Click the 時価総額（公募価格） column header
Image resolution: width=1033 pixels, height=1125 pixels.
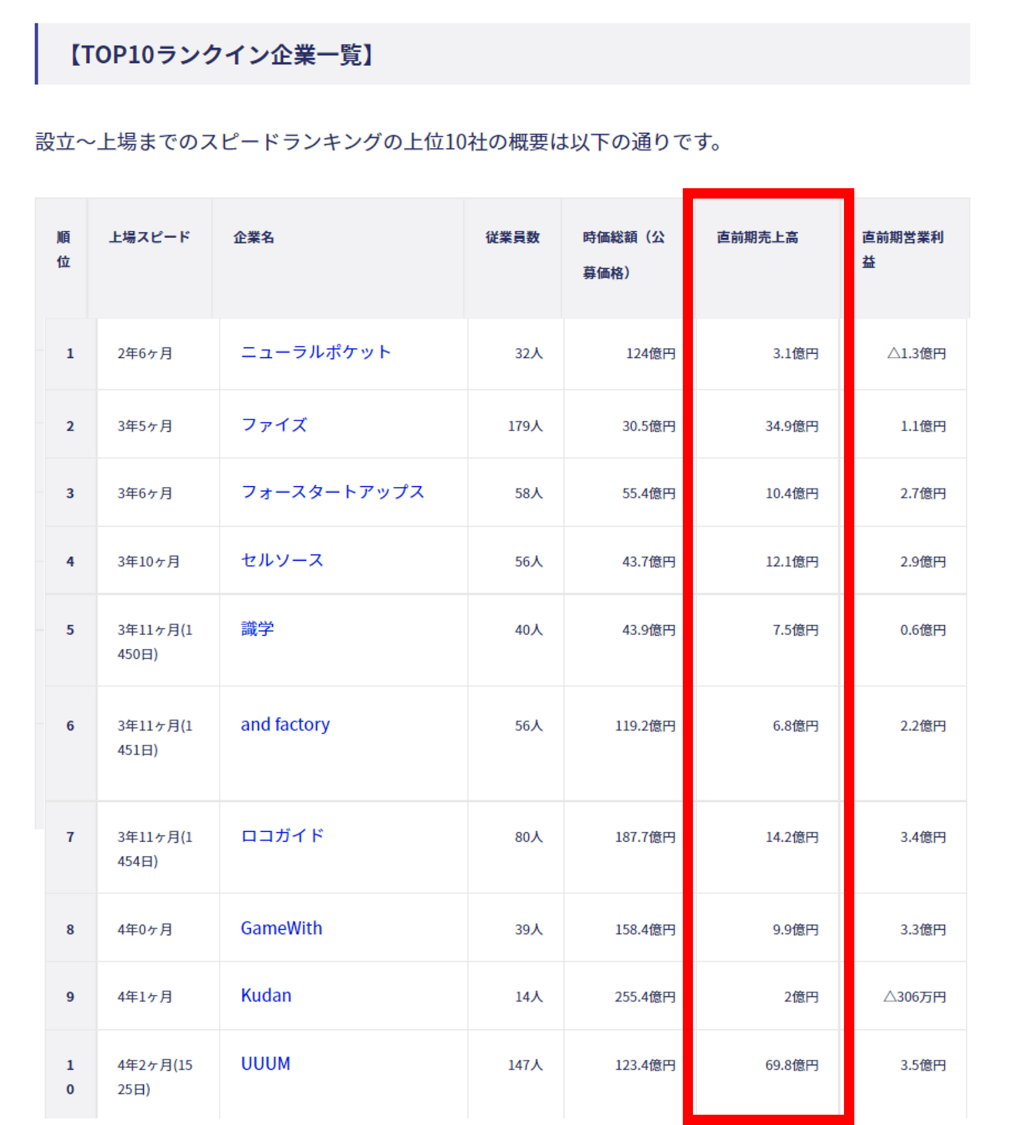coord(623,255)
